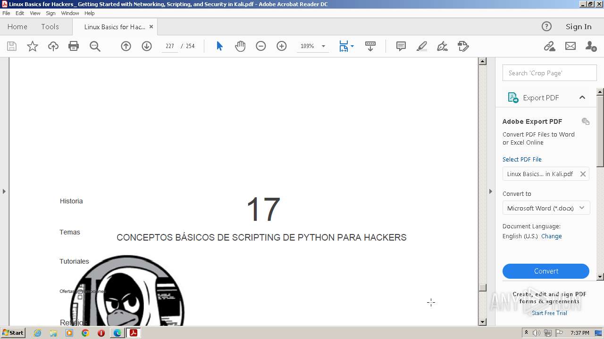Click the copy icon beside Adobe Export PDF
This screenshot has width=604, height=339.
pyautogui.click(x=586, y=121)
